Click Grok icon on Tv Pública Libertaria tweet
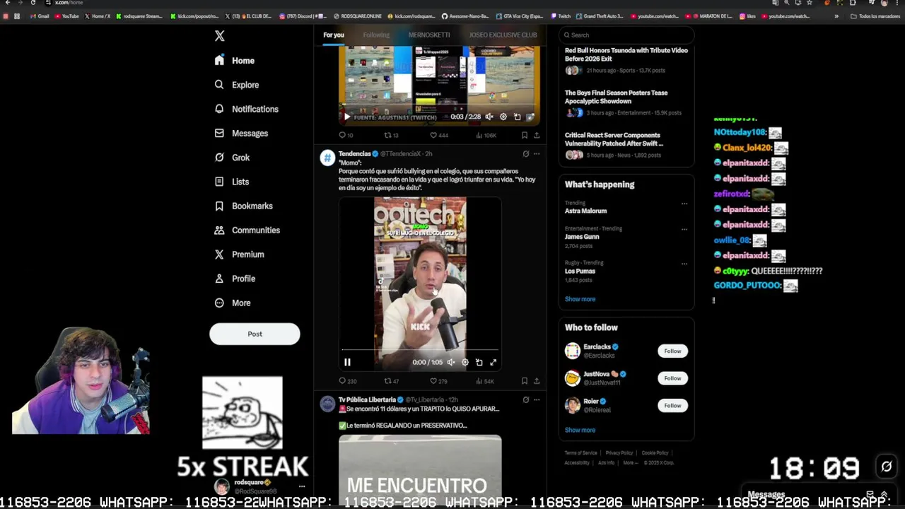The image size is (905, 509). (x=525, y=399)
